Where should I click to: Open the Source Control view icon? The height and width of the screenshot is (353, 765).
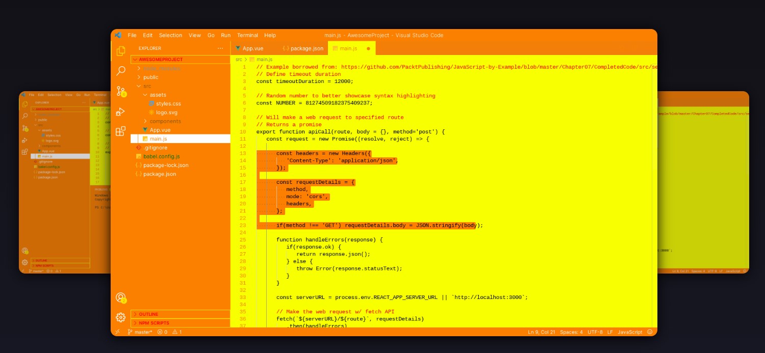click(121, 91)
